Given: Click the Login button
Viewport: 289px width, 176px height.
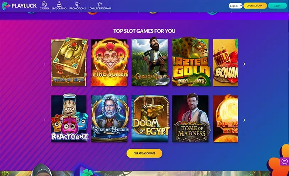Looking at the screenshot, I should tap(277, 6).
